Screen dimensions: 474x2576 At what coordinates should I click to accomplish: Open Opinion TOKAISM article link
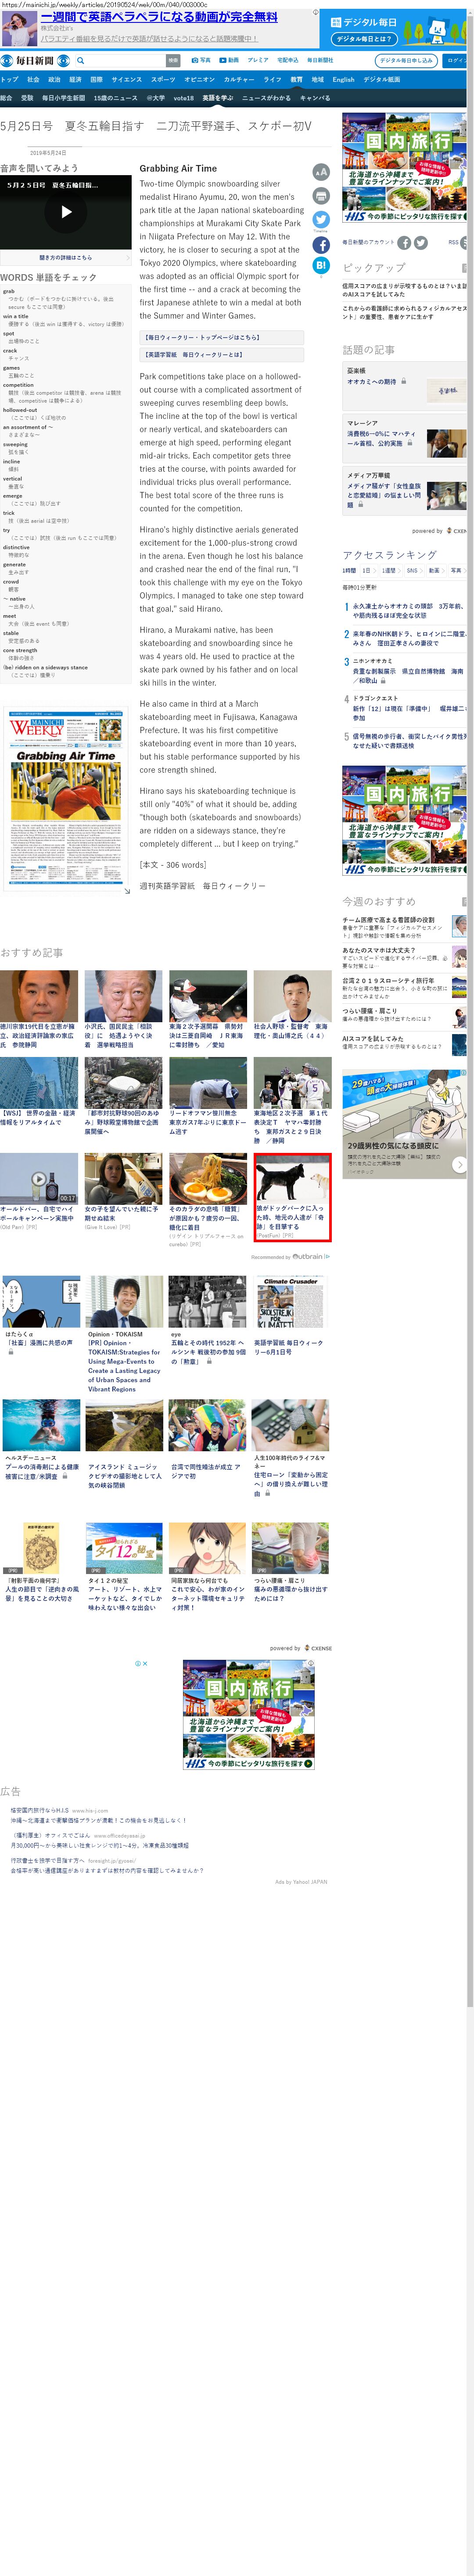124,1361
